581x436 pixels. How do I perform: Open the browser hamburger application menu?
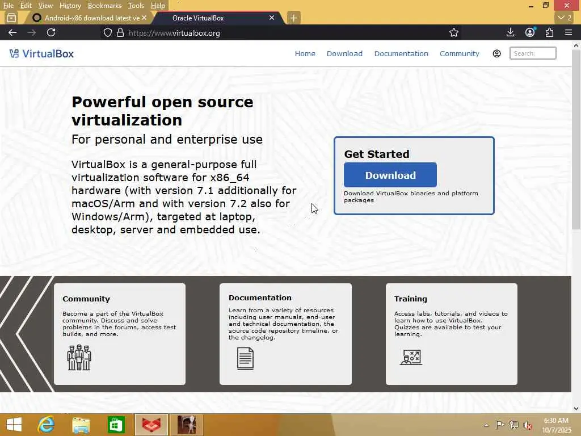pos(569,32)
